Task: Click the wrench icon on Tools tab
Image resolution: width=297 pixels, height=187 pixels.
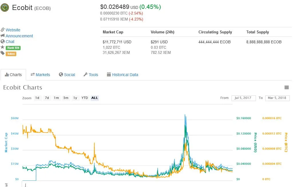Action: point(86,74)
